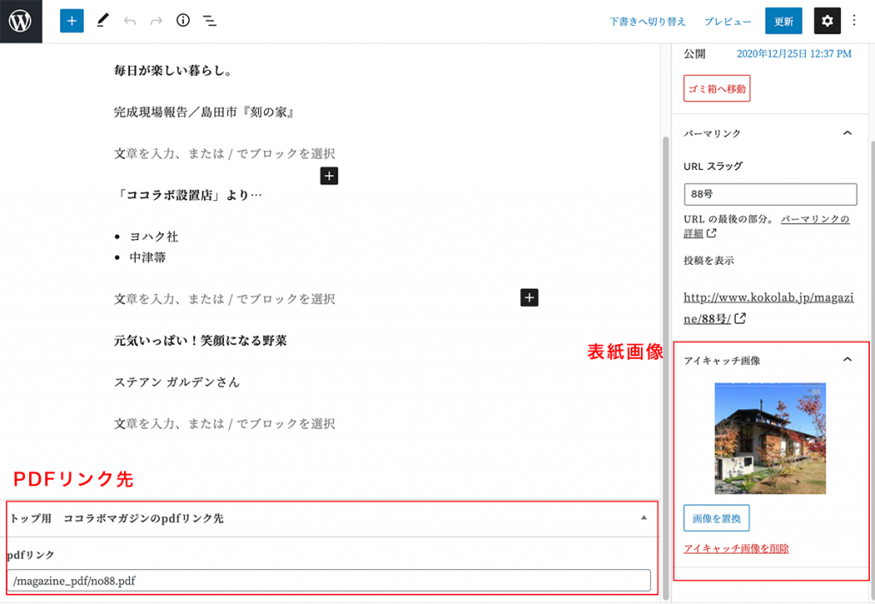The width and height of the screenshot is (875, 604).
Task: Click the featured house image thumbnail
Action: pos(770,438)
